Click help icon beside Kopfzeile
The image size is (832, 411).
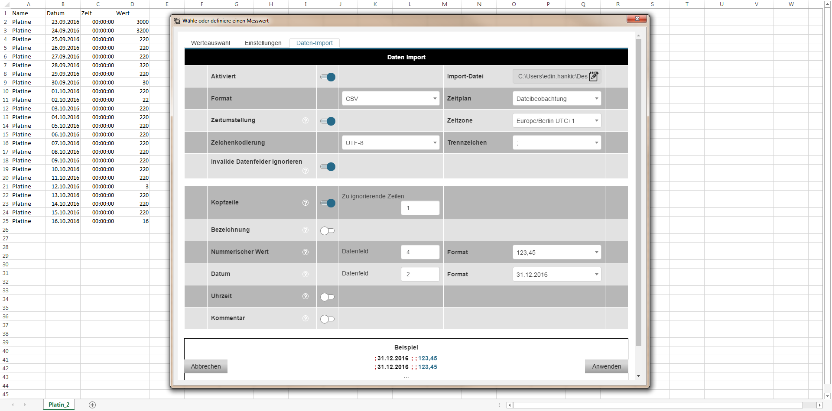pos(305,203)
